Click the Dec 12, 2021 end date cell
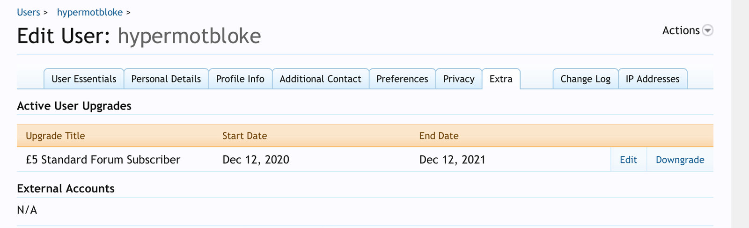Screen dimensions: 749x228 coord(452,160)
